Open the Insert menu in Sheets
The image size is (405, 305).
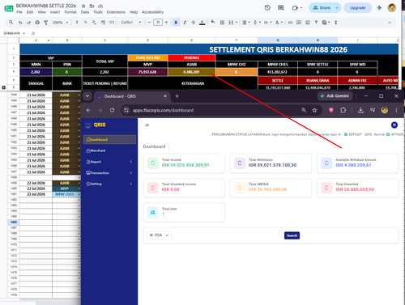coord(55,12)
